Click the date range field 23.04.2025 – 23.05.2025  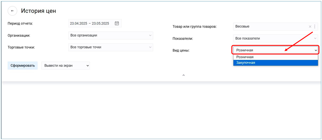[90, 23]
